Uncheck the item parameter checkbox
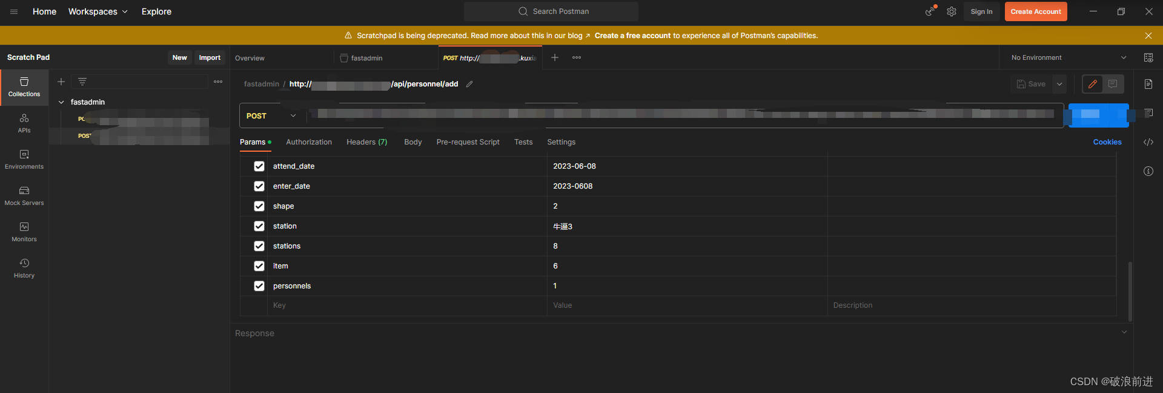The width and height of the screenshot is (1163, 393). pyautogui.click(x=259, y=266)
